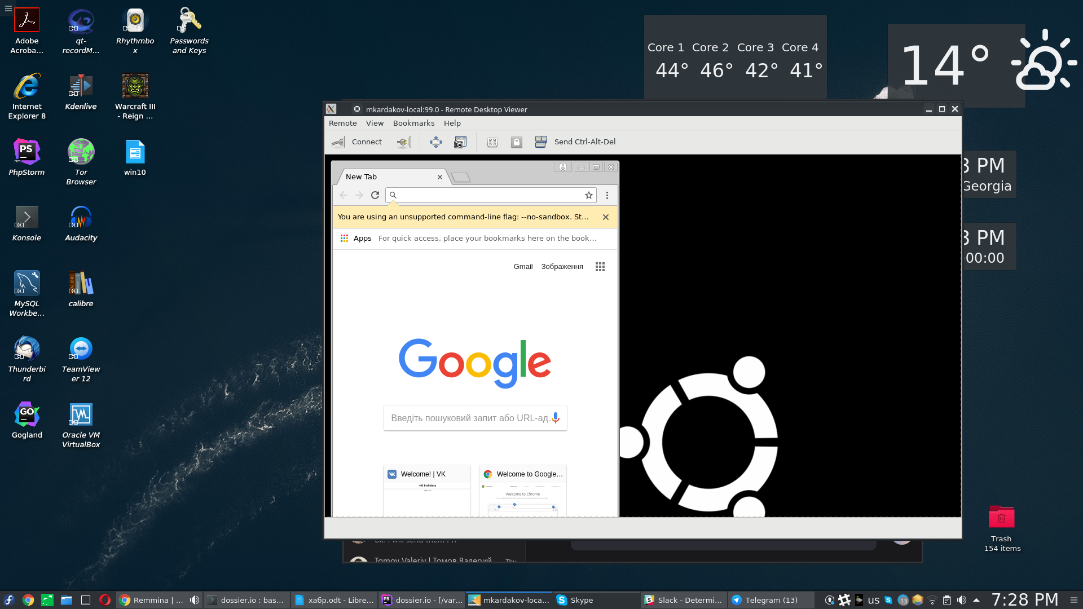Open the Google apps grid
1083x609 pixels.
pos(600,267)
